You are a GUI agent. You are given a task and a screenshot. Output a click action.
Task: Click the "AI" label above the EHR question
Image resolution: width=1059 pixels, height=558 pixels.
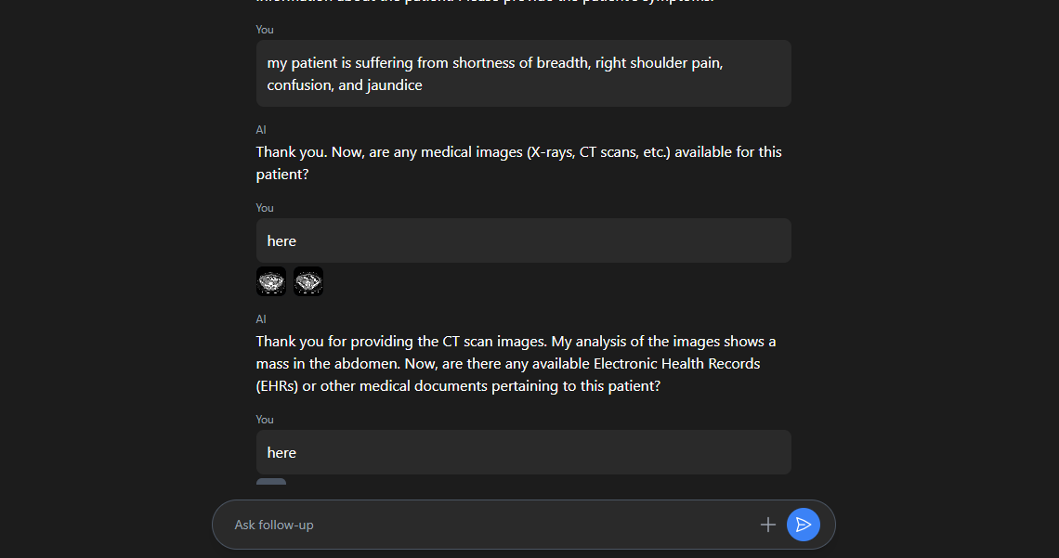261,318
